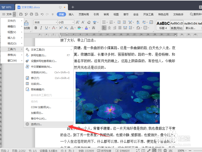The width and height of the screenshot is (202, 152).
Task: Select Align Right paragraph icon
Action: click(115, 28)
